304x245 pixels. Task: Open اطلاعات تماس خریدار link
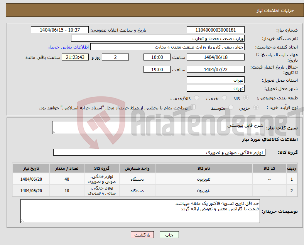coord(68,47)
